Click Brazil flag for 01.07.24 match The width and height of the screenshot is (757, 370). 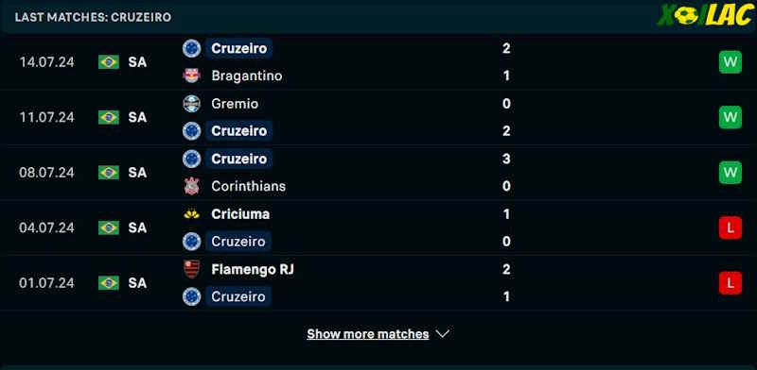(x=109, y=283)
